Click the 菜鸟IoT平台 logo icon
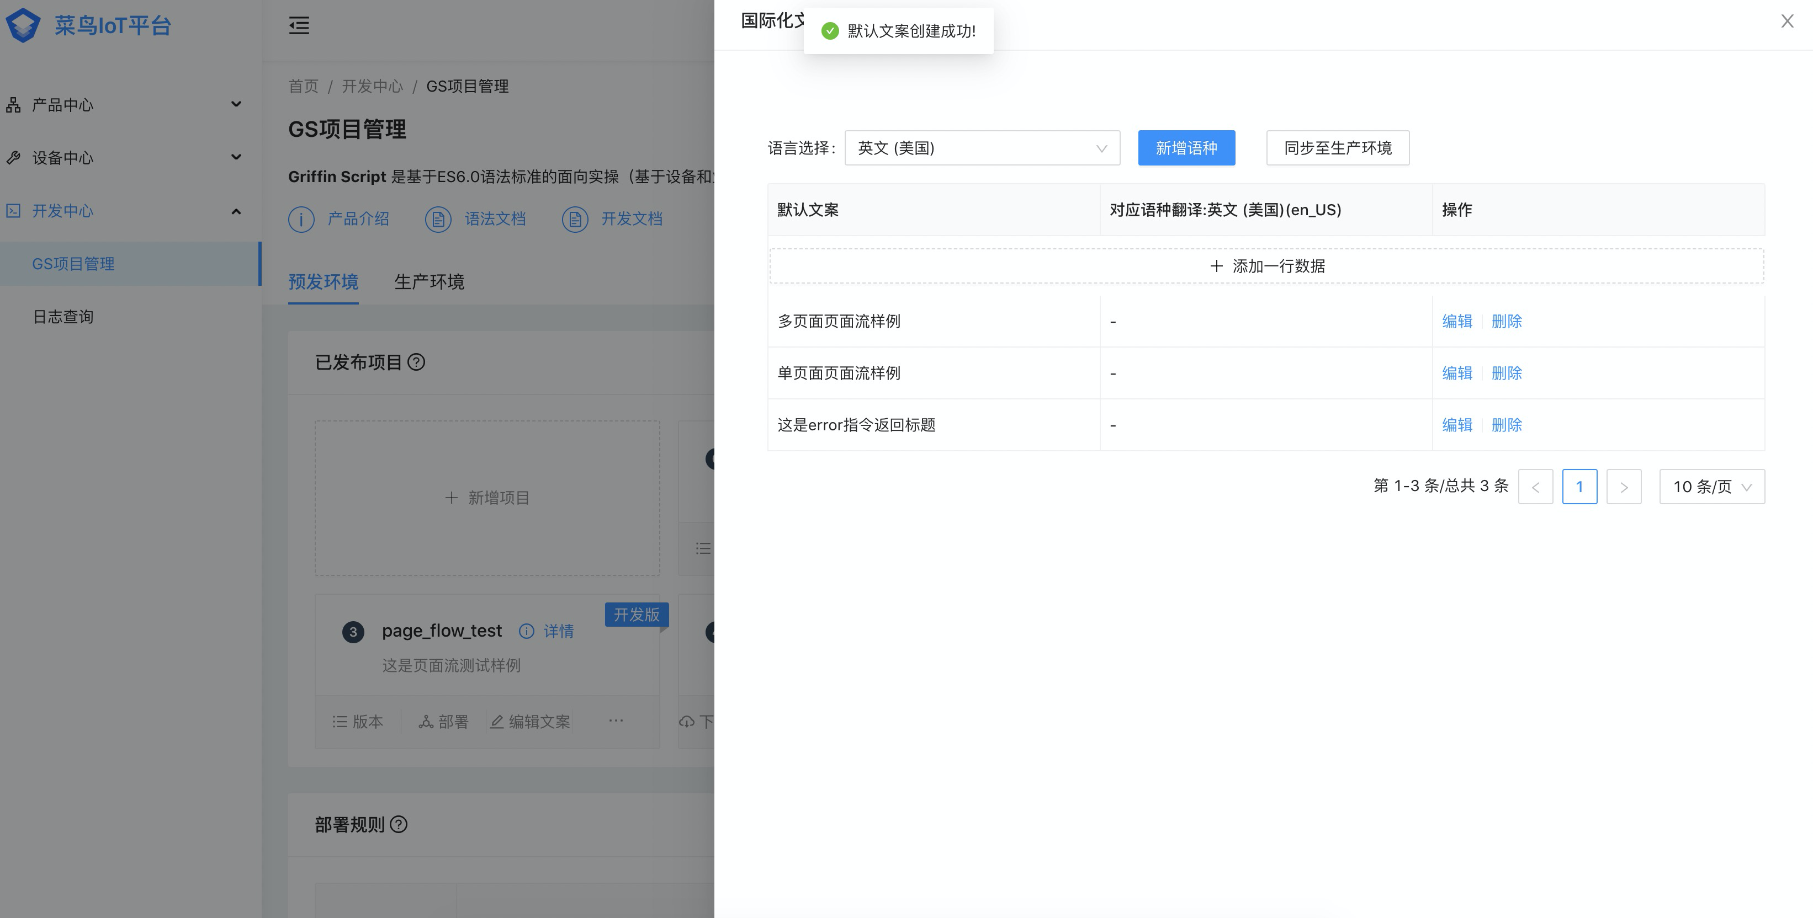This screenshot has width=1813, height=918. coord(23,25)
